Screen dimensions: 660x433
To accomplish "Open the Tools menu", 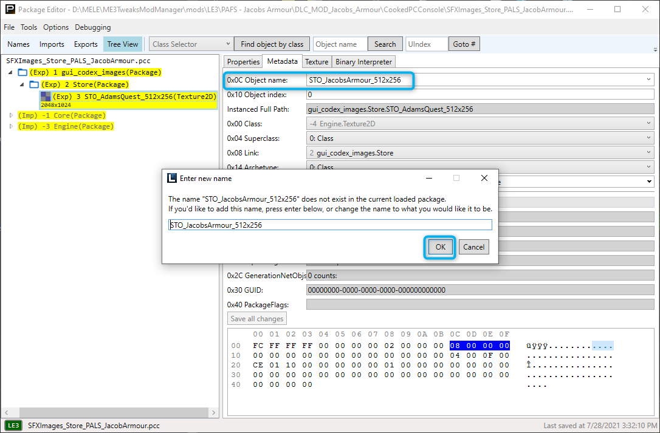I will tap(29, 27).
